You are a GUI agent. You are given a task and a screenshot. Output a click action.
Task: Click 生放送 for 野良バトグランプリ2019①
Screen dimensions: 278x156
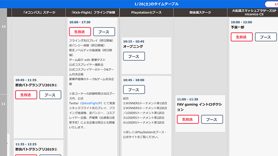[26, 94]
